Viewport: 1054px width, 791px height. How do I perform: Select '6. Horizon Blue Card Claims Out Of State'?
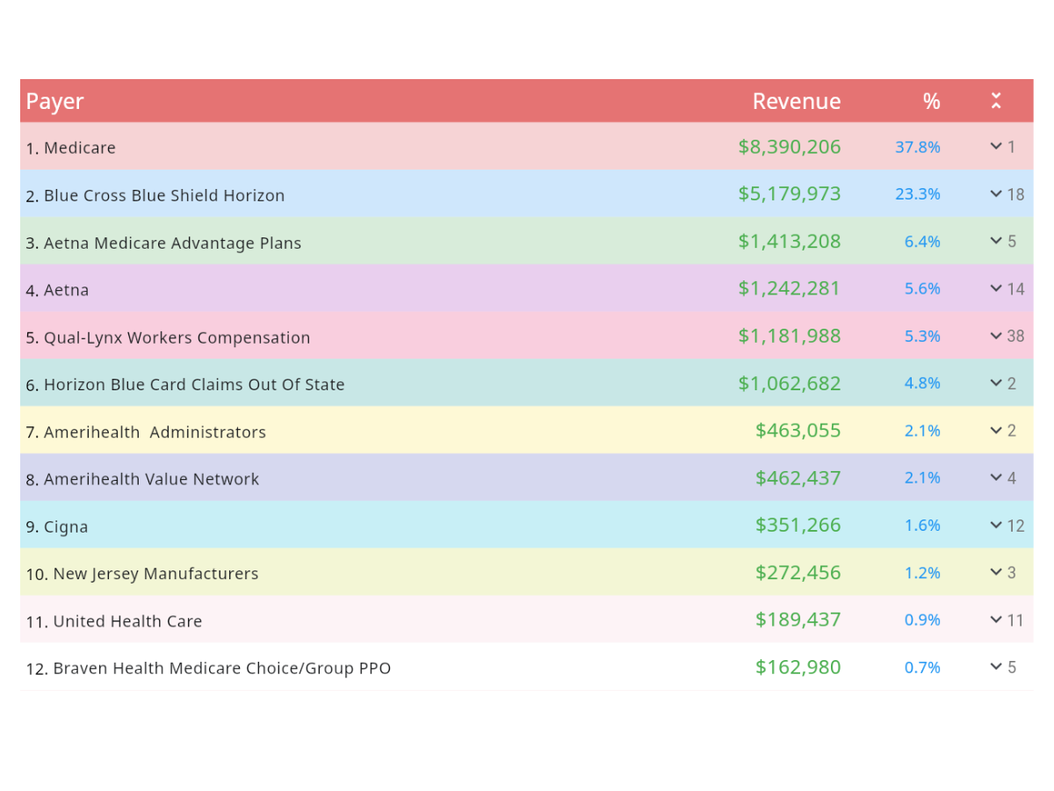click(185, 384)
